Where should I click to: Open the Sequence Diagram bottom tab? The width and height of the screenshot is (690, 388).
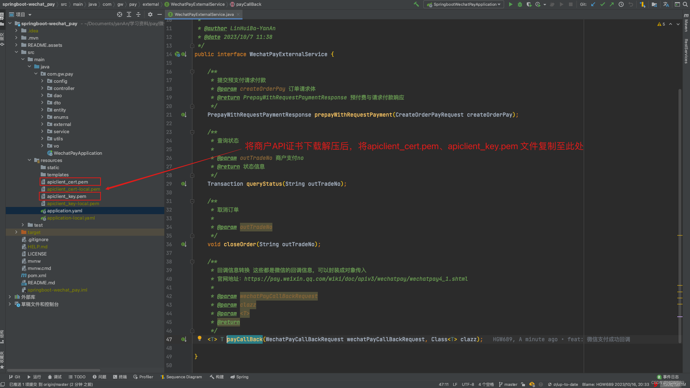point(181,377)
